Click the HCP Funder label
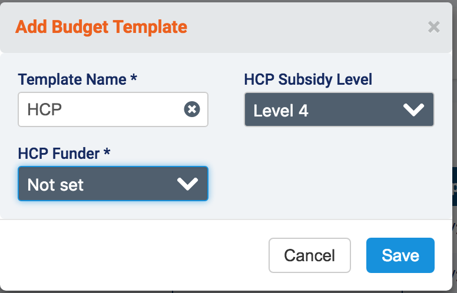457x293 pixels. [59, 154]
